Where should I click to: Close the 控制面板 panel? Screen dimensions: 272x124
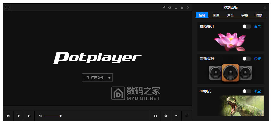pyautogui.click(x=265, y=7)
